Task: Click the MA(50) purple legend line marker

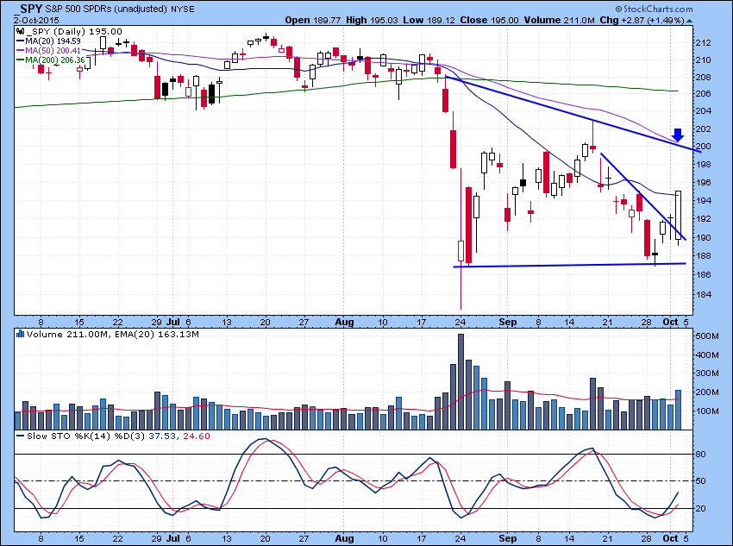Action: coord(21,51)
